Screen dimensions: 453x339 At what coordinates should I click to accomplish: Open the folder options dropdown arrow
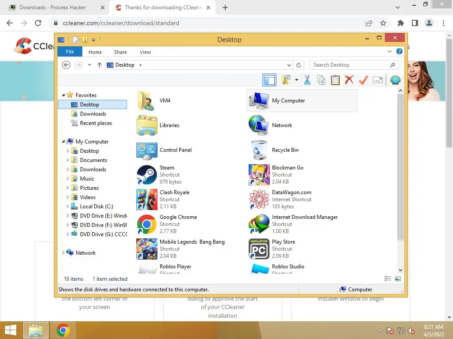pyautogui.click(x=296, y=80)
